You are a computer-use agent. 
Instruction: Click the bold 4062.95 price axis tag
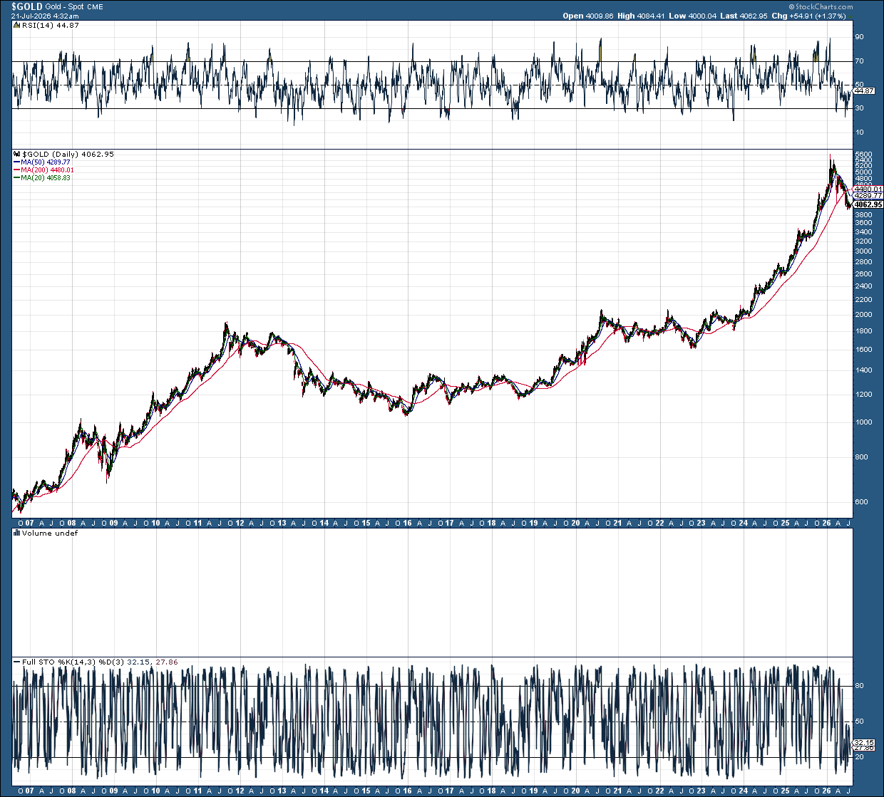click(x=869, y=204)
